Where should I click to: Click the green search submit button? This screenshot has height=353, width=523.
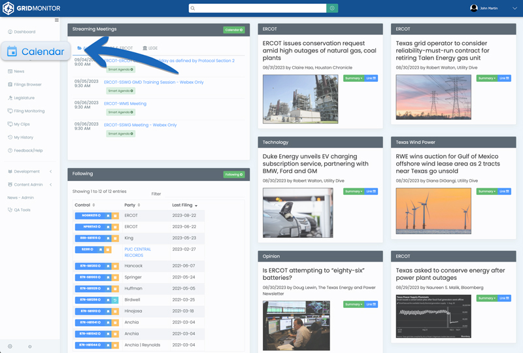[x=332, y=8]
